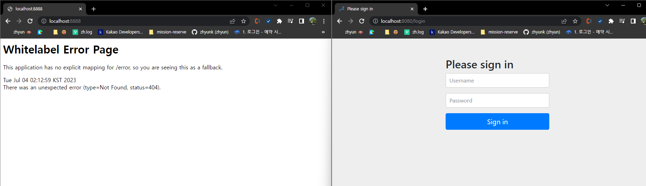Open a new tab in left window
The image size is (646, 186).
tap(94, 9)
